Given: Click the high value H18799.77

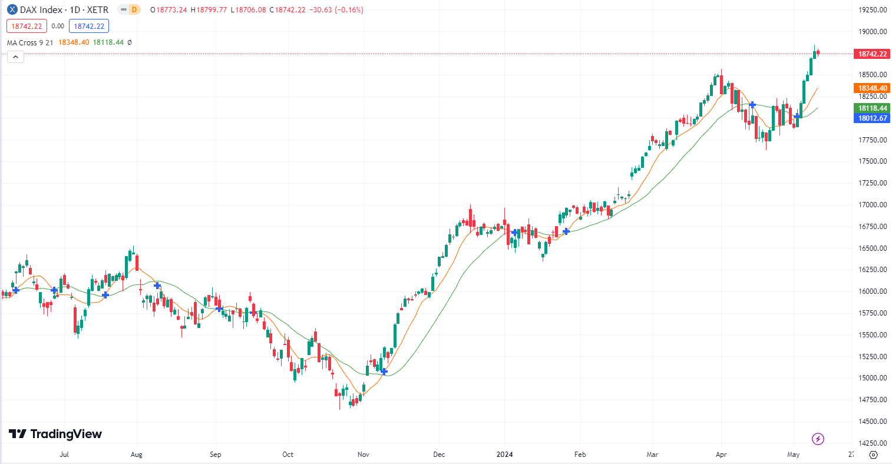Looking at the screenshot, I should coord(209,10).
